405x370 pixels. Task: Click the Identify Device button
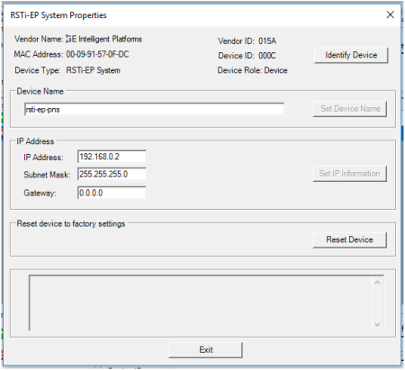(x=351, y=55)
